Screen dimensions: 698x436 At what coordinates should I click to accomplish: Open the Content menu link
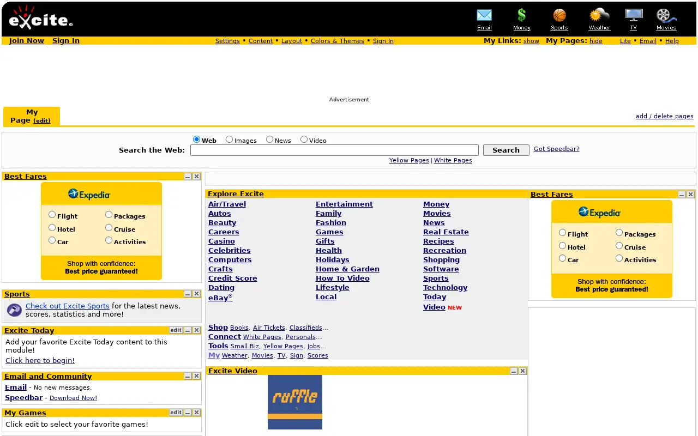pyautogui.click(x=261, y=41)
